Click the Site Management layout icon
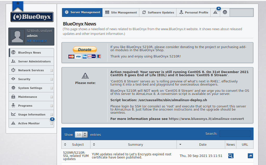The image size is (266, 165). coord(107,12)
